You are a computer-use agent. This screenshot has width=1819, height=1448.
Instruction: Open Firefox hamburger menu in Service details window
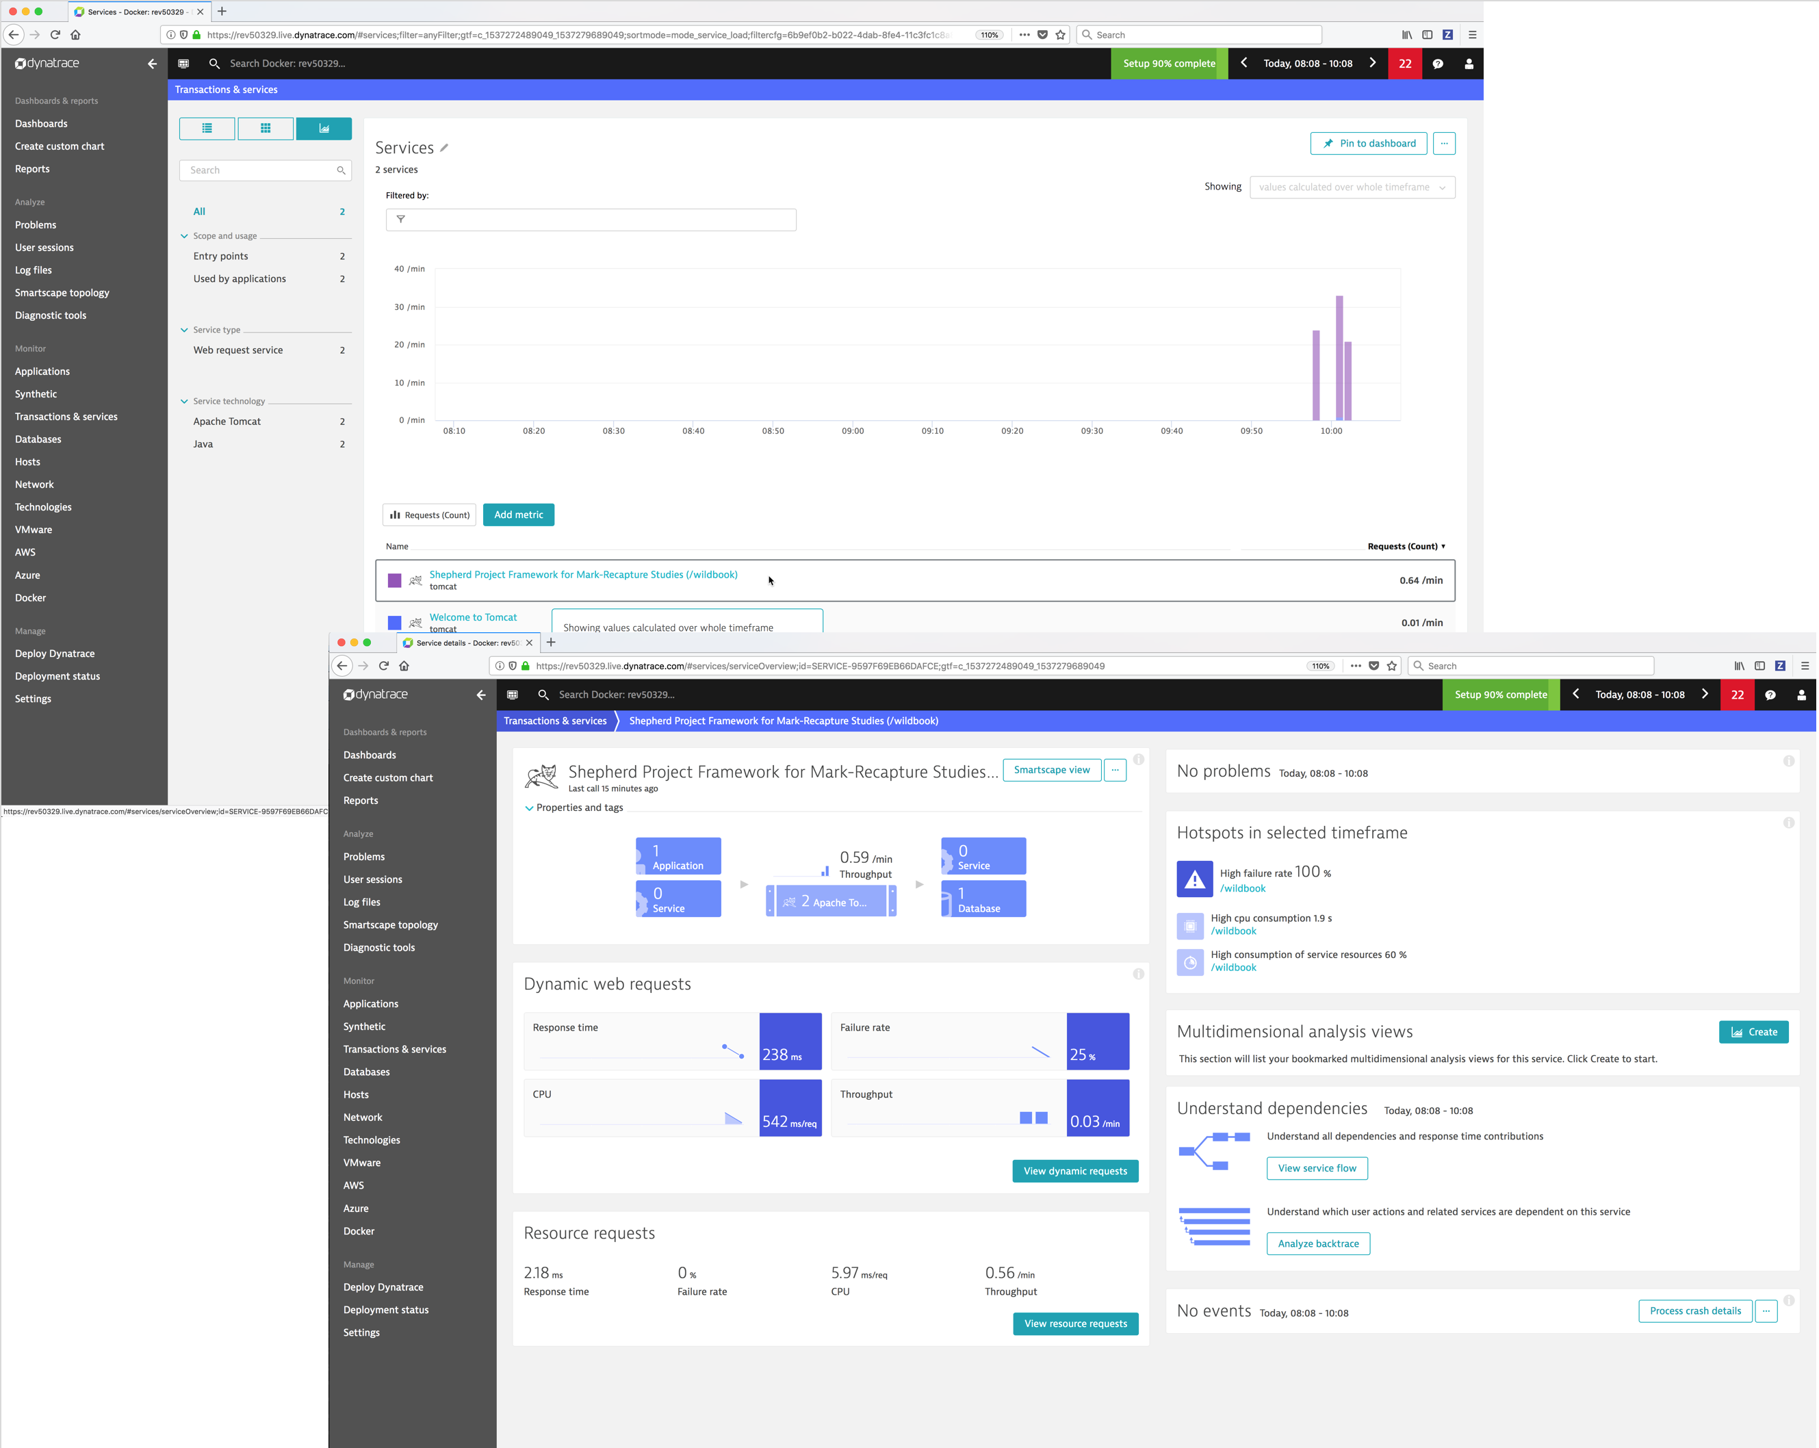coord(1805,667)
